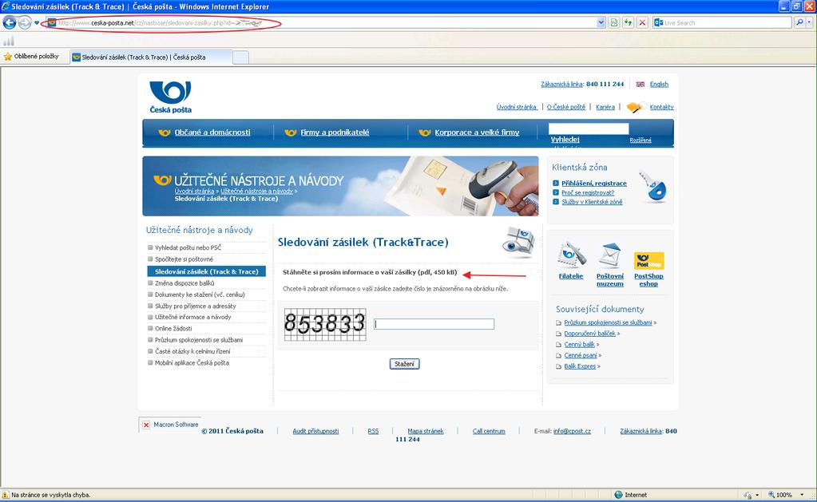Click the red Stop loading icon
Viewport: 817px width, 502px height.
[642, 23]
